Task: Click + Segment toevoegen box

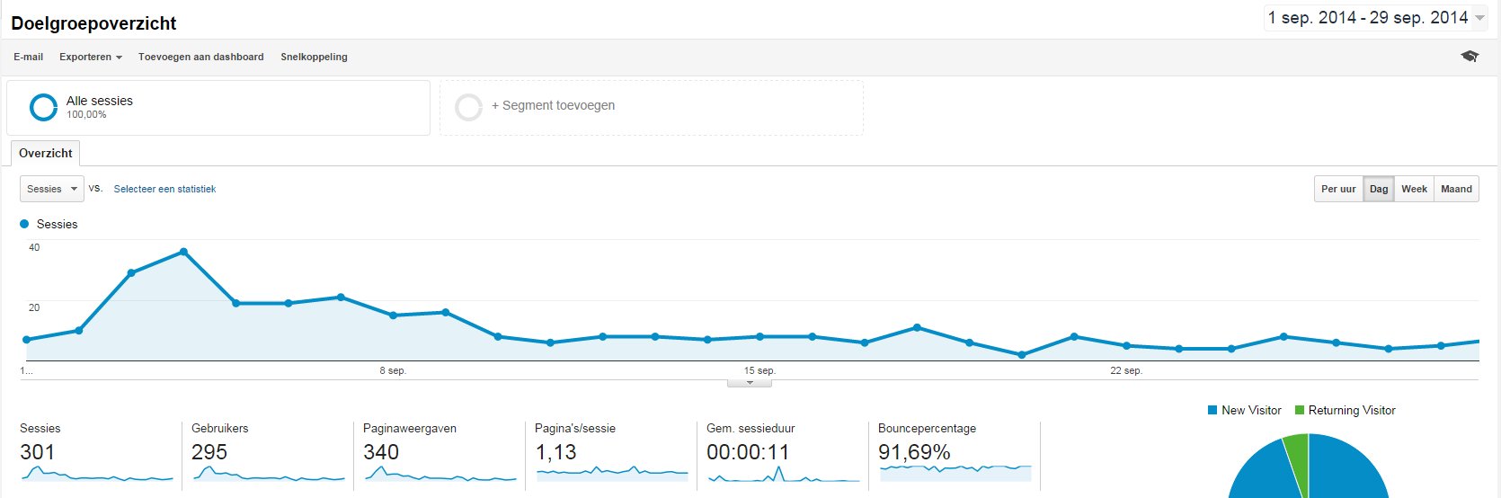Action: tap(652, 108)
